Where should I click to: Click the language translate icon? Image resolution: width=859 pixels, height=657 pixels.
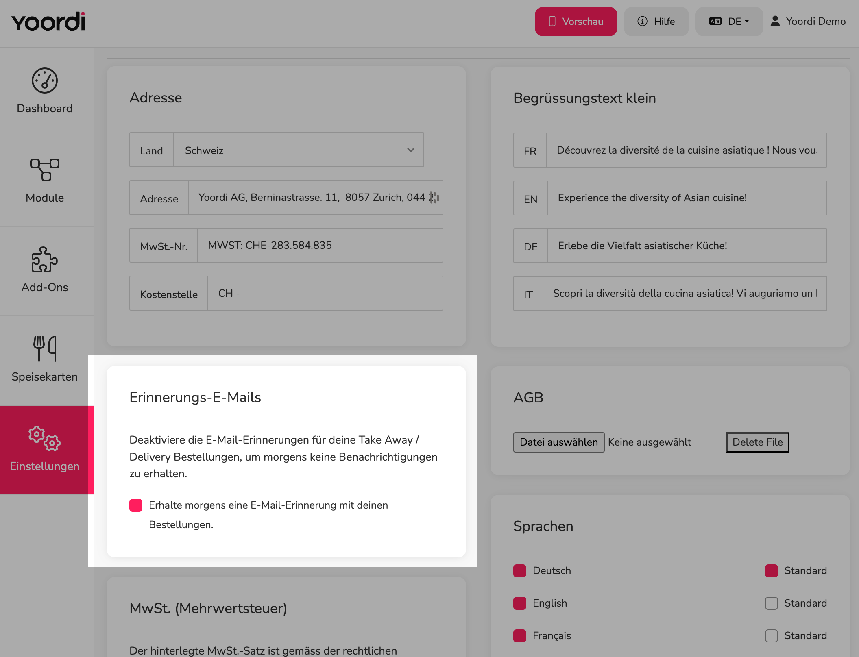[x=715, y=21]
